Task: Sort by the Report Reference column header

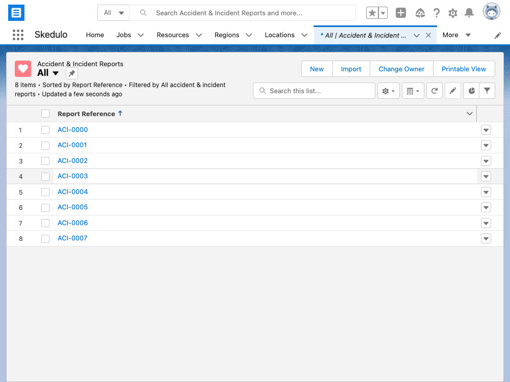Action: pos(86,114)
